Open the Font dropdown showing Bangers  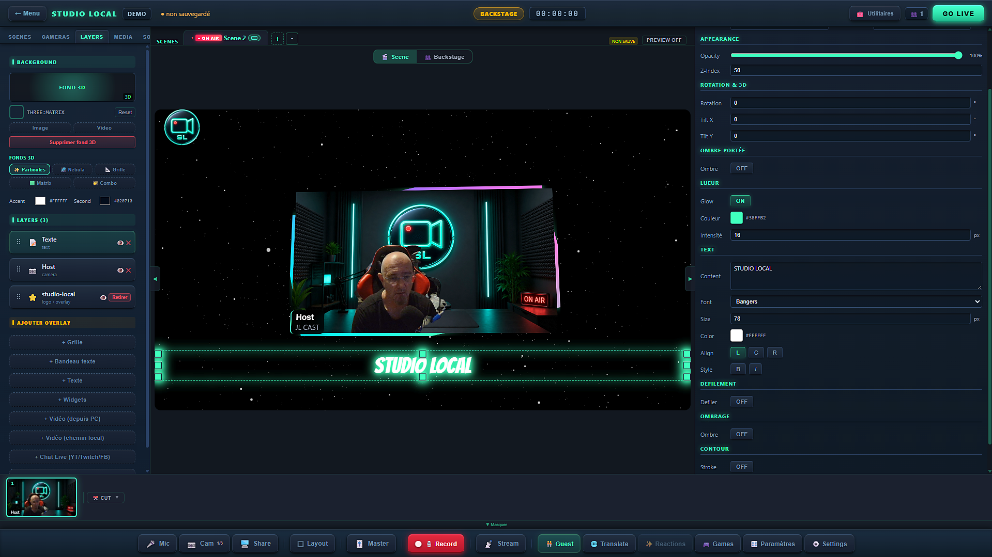coord(856,301)
